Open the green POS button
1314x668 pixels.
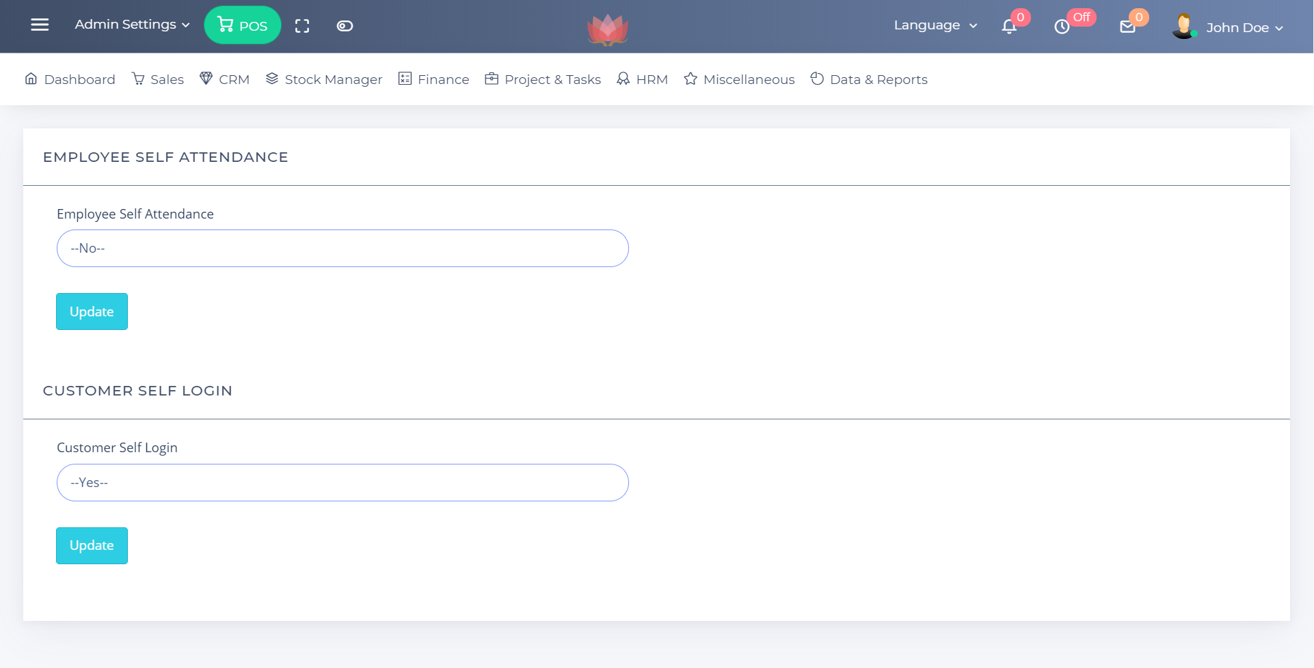[243, 25]
